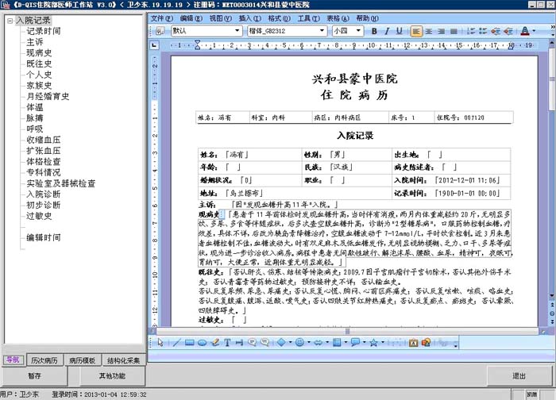The height and width of the screenshot is (400, 556).
Task: Select 实验室及器械检查 tree item
Action: click(x=61, y=183)
